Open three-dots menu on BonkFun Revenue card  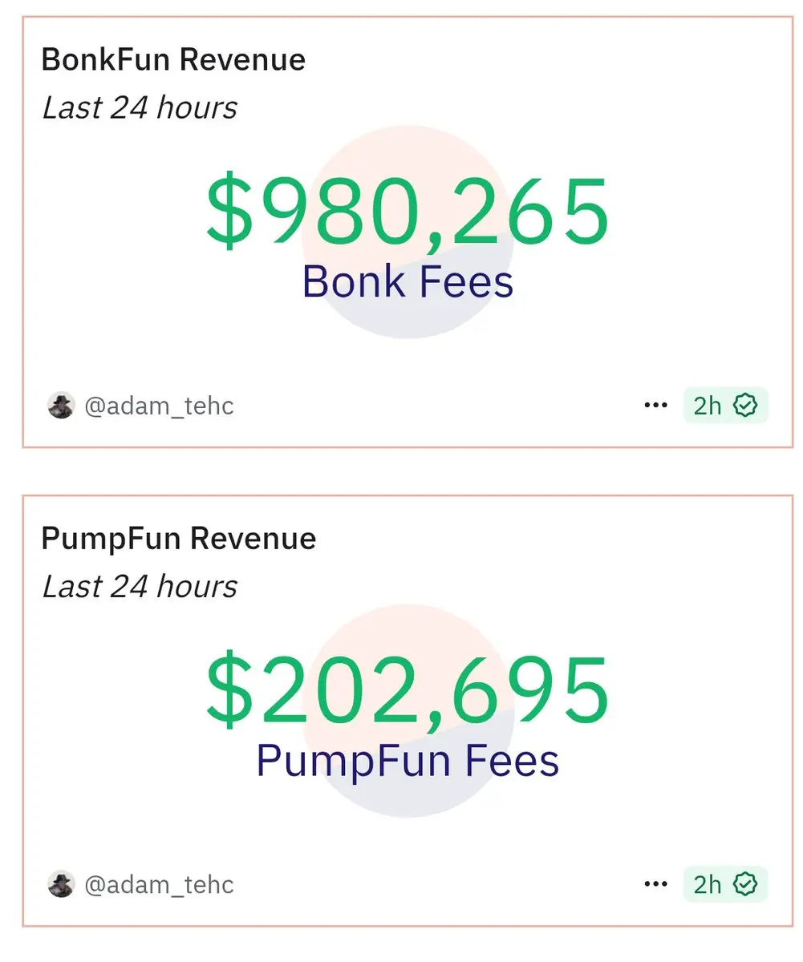tap(655, 406)
